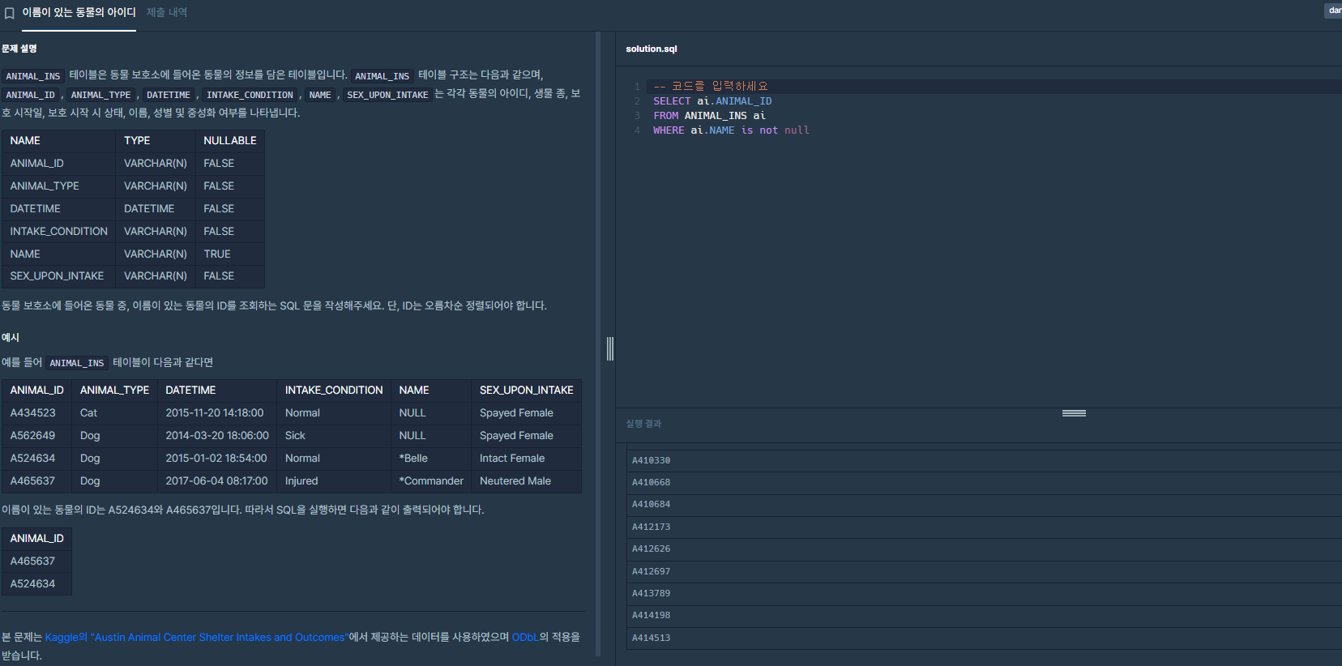This screenshot has width=1342, height=666.
Task: Click the horizontal result panel resize handle
Action: tap(1074, 413)
